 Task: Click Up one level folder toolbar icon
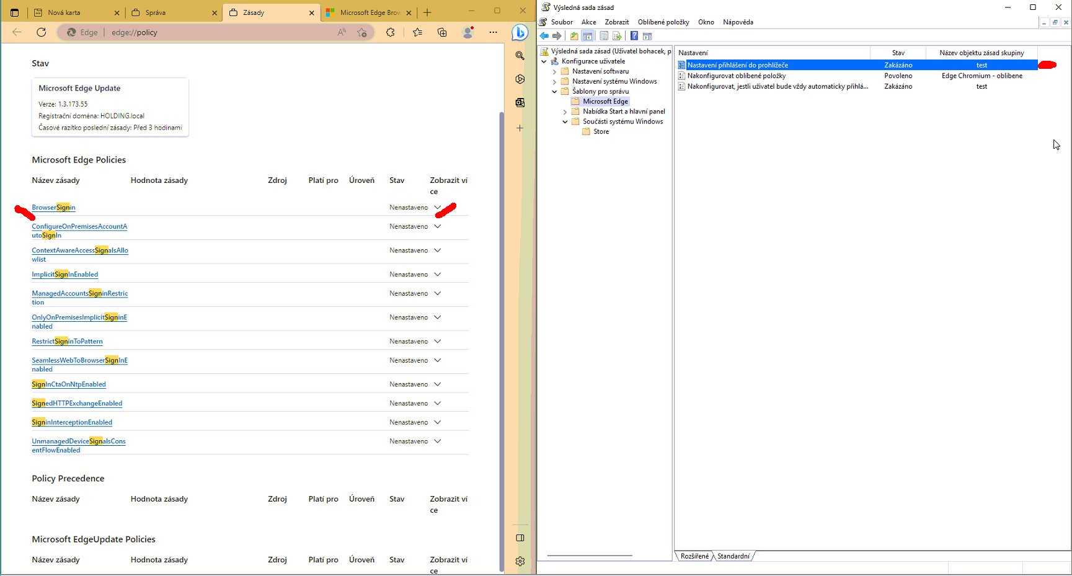click(x=574, y=36)
